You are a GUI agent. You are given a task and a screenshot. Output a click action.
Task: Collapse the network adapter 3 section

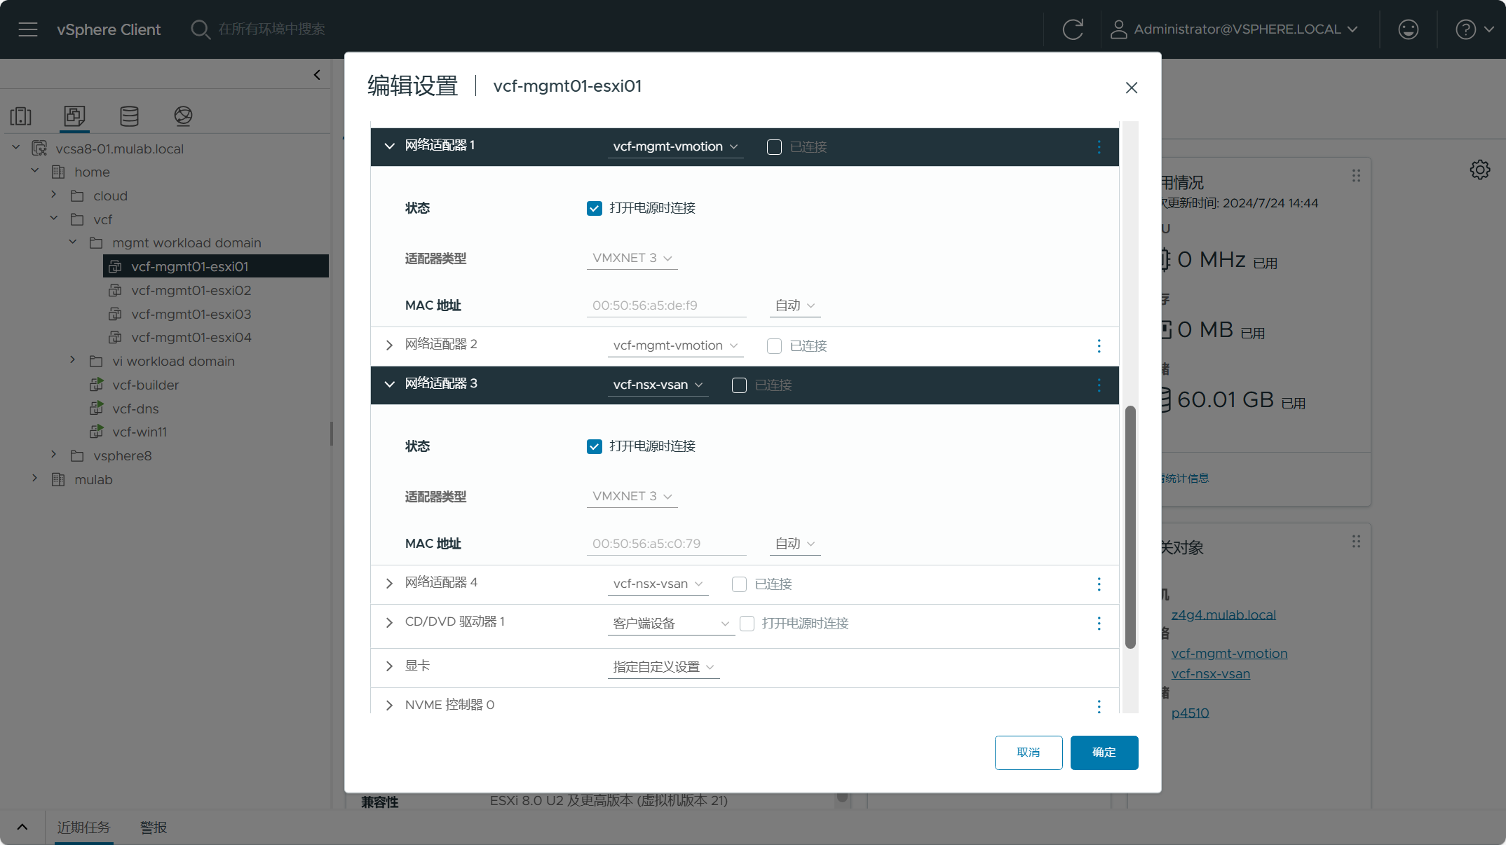click(x=389, y=385)
